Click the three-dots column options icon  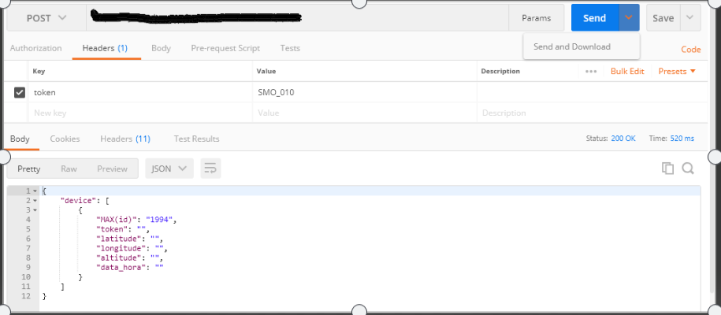click(591, 72)
